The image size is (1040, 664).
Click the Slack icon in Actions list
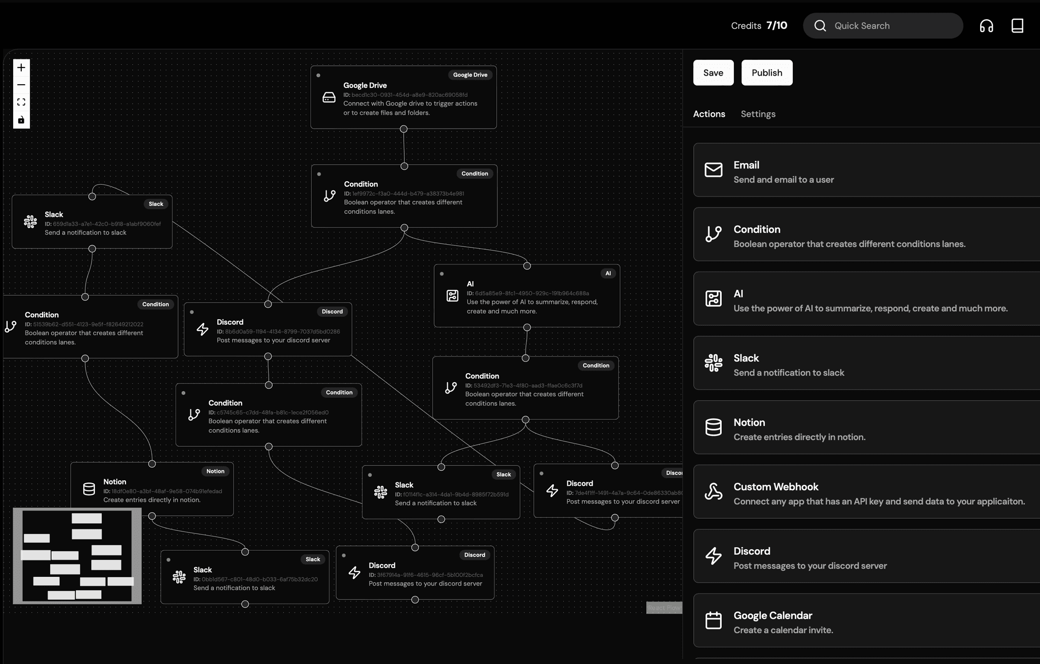pyautogui.click(x=713, y=363)
